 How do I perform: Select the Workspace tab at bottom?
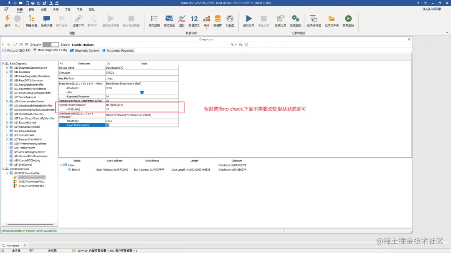10,245
